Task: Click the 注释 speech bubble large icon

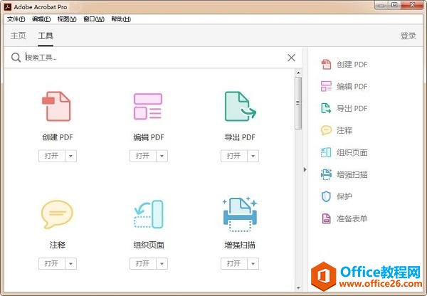Action: coord(57,214)
